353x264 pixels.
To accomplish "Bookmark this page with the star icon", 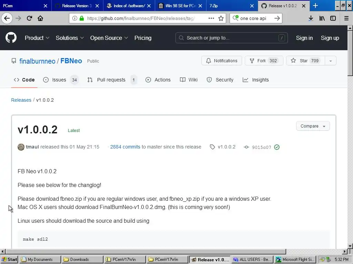I will click(x=221, y=19).
